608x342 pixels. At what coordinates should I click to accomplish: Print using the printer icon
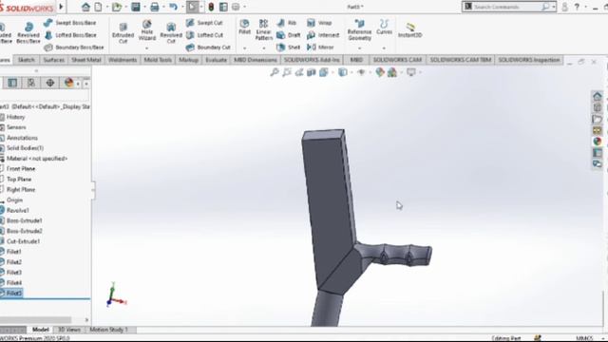coord(154,7)
